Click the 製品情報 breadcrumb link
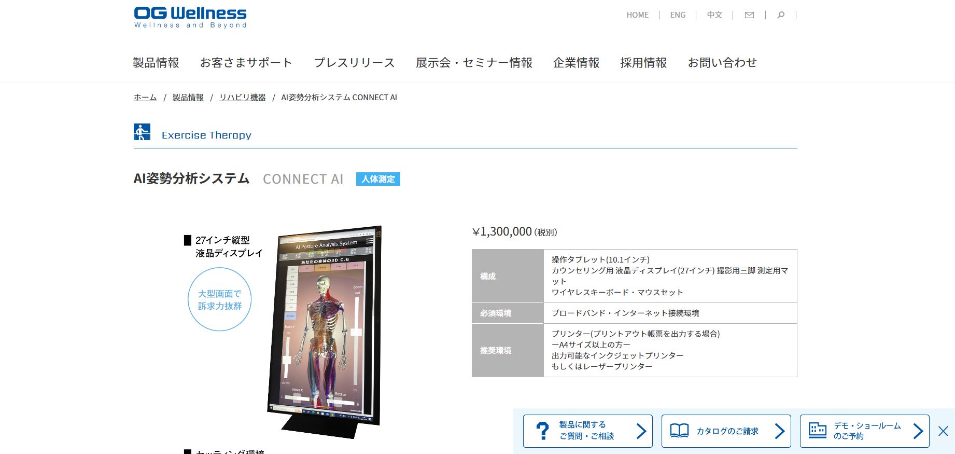 188,98
